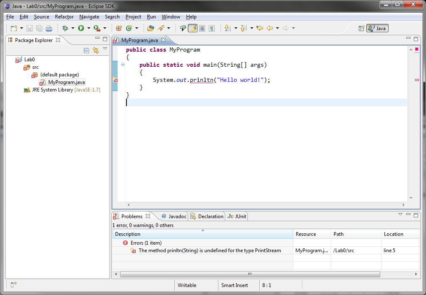This screenshot has width=426, height=295.
Task: Sort by the Location column header
Action: tap(400, 234)
